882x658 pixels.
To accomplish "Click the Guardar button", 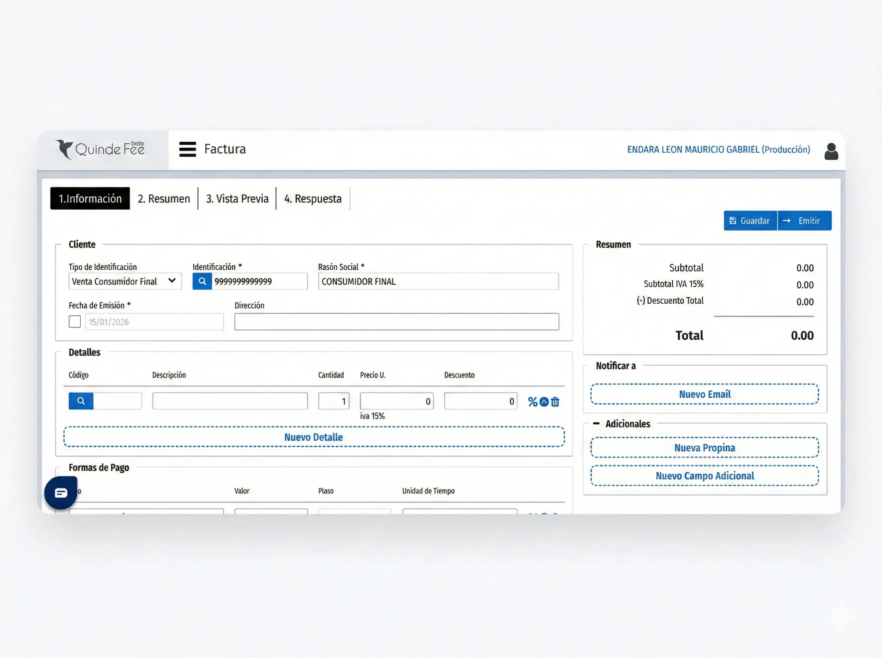I will [x=750, y=221].
